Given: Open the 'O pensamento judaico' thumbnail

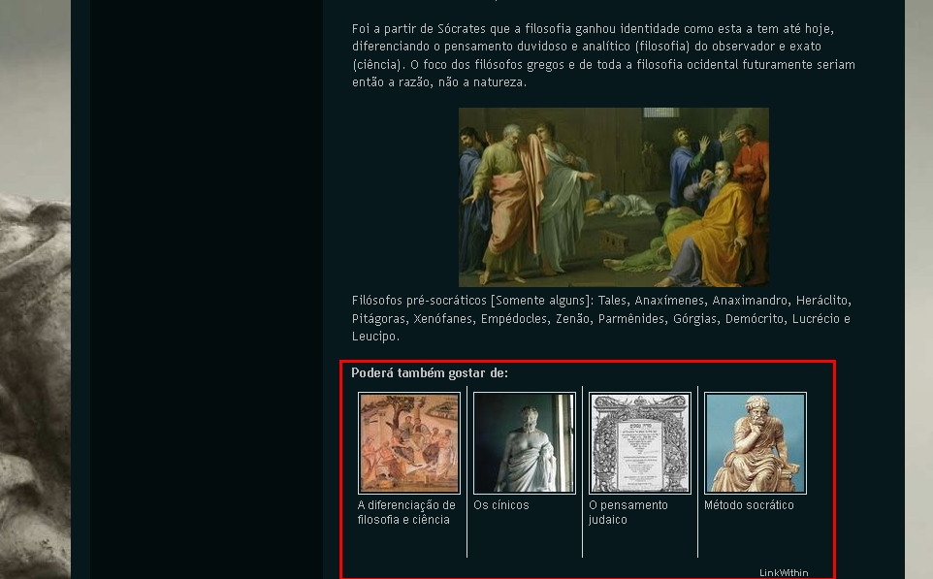Looking at the screenshot, I should pyautogui.click(x=640, y=442).
